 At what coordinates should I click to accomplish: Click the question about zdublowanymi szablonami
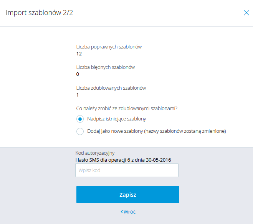(x=127, y=109)
